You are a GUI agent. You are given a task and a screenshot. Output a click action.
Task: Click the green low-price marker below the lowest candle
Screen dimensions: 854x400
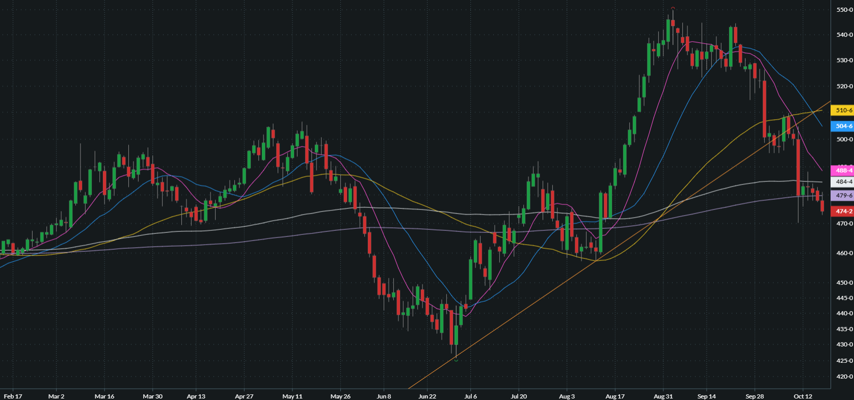[x=456, y=360]
